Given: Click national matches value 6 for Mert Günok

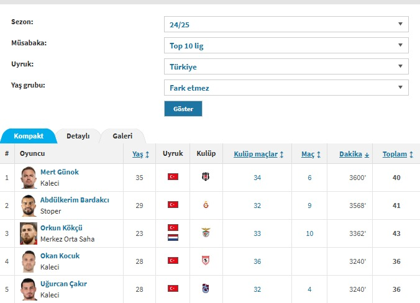Looking at the screenshot, I should point(309,178).
